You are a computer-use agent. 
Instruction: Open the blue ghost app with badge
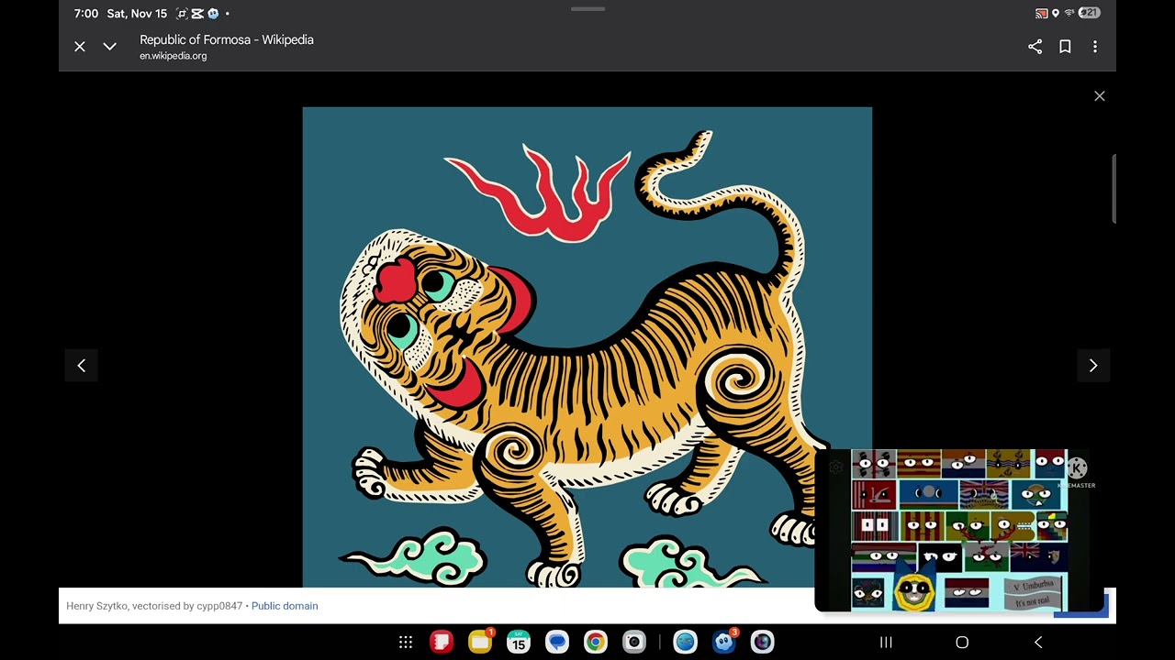coord(724,643)
